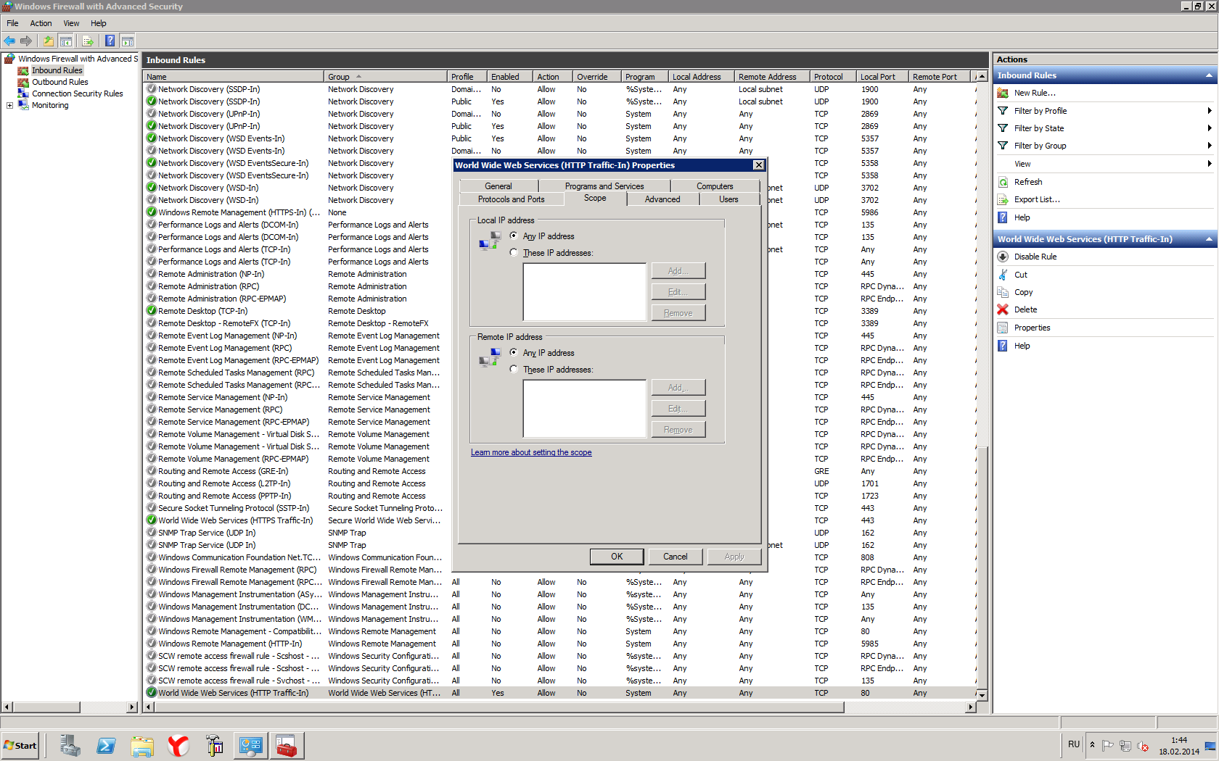Open Filter by Profile submenu
This screenshot has height=761, width=1219.
coord(1105,111)
